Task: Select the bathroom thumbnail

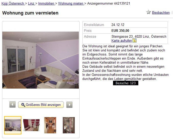Action: (69, 125)
